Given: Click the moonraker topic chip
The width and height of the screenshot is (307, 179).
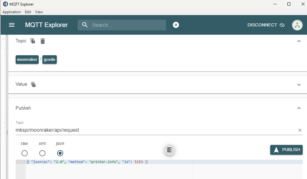Looking at the screenshot, I should click(27, 60).
